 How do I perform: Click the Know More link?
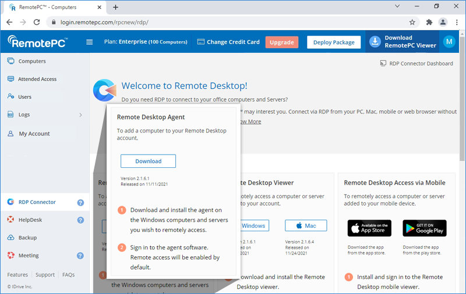250,121
